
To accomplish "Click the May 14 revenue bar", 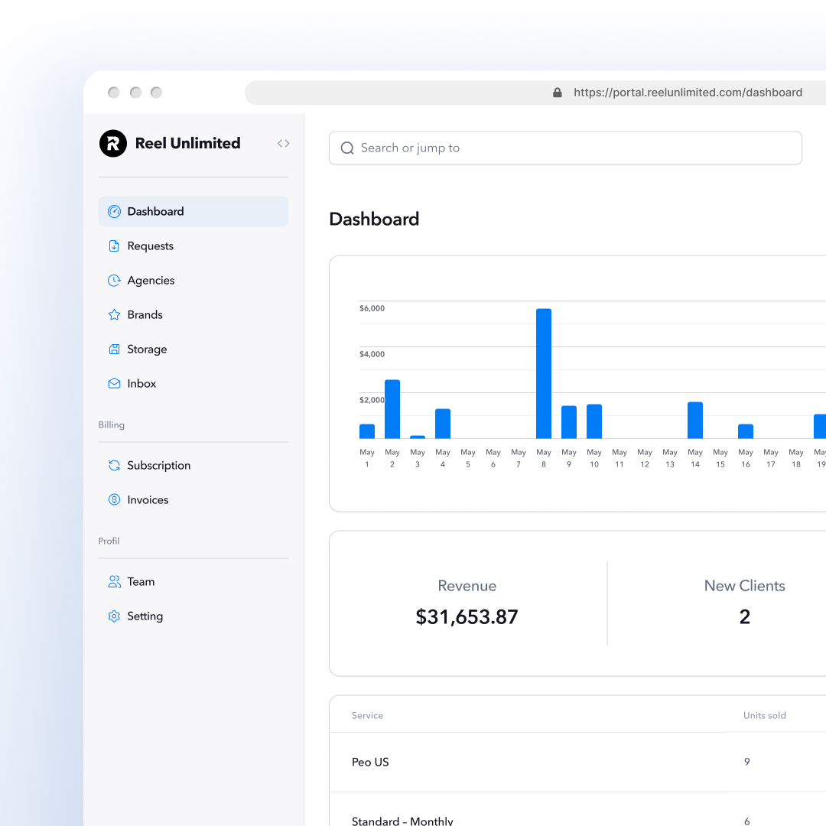I will pyautogui.click(x=695, y=421).
